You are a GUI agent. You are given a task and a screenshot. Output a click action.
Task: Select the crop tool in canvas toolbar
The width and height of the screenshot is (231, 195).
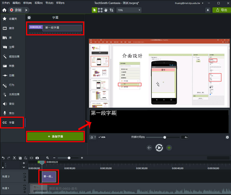(x=111, y=10)
